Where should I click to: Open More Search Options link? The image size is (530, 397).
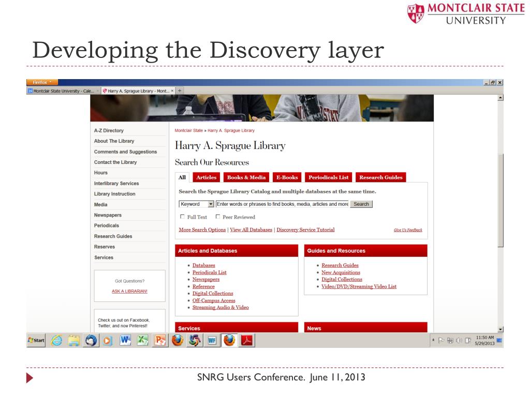tap(202, 230)
